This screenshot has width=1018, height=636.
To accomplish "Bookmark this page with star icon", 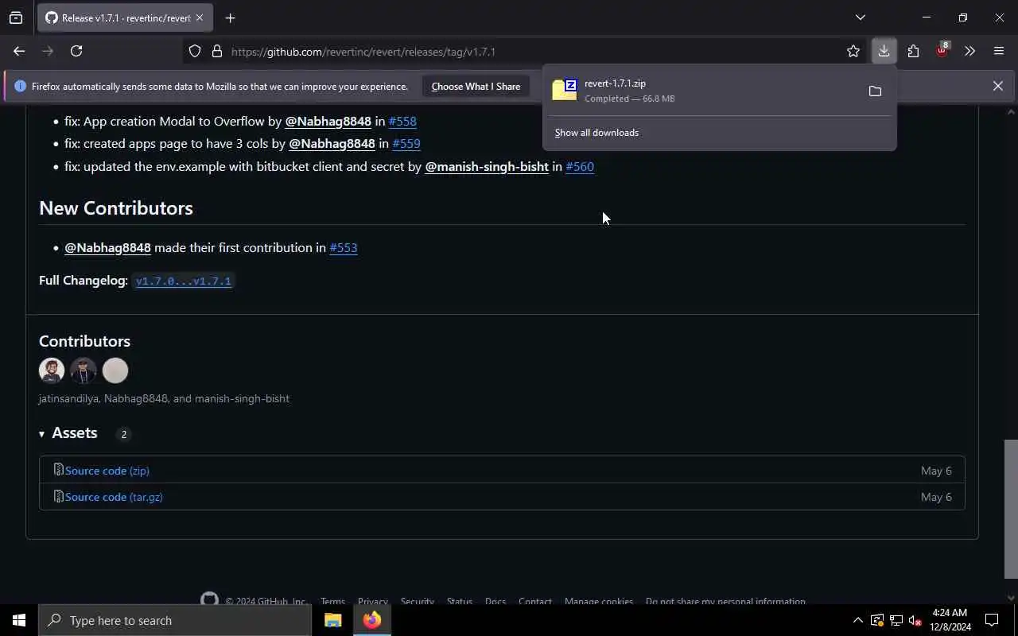I will [x=853, y=52].
